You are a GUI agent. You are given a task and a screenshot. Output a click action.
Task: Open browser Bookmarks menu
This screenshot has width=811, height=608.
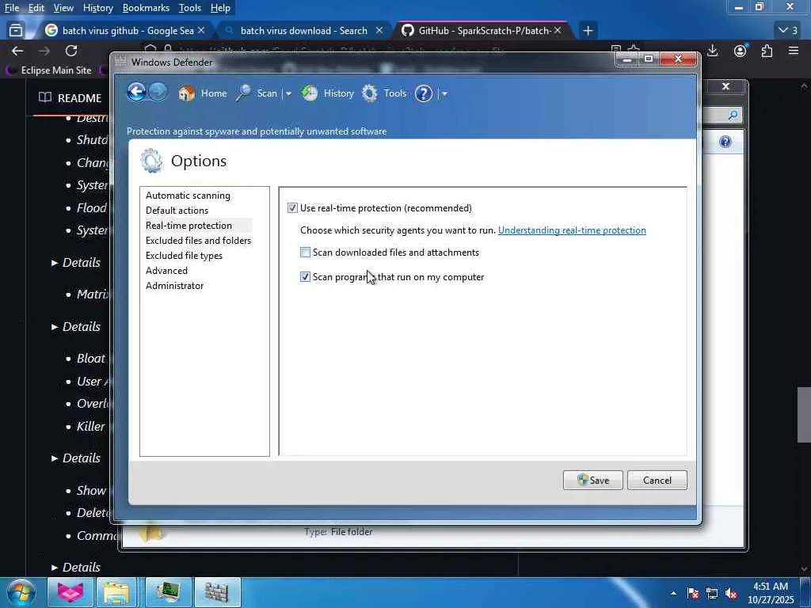[x=146, y=8]
